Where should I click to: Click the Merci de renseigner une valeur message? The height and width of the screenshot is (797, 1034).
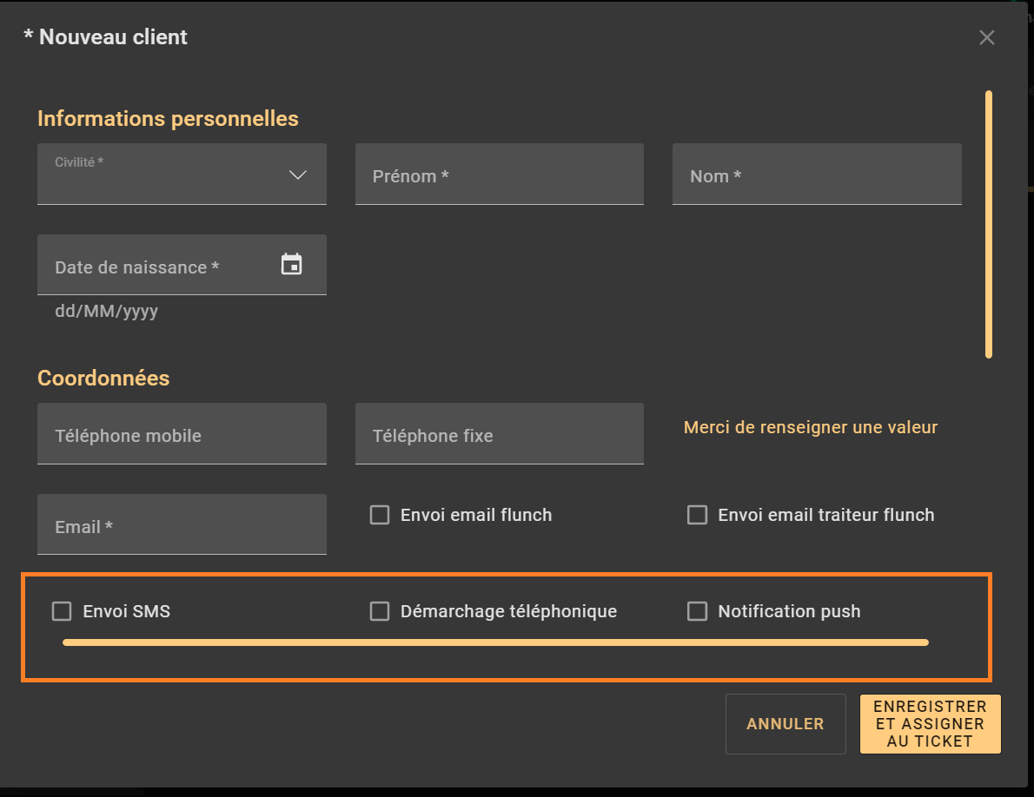click(x=810, y=427)
